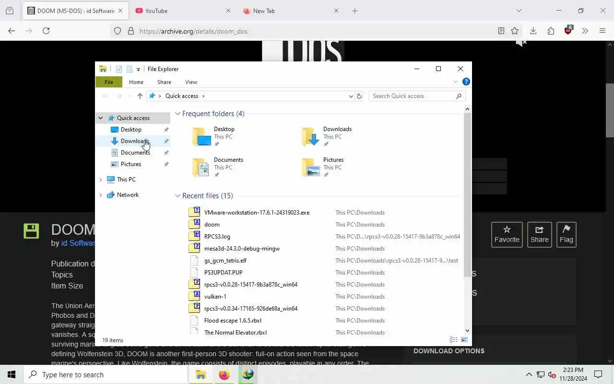
Task: Select the Documents frequent folder tile
Action: pos(226,167)
